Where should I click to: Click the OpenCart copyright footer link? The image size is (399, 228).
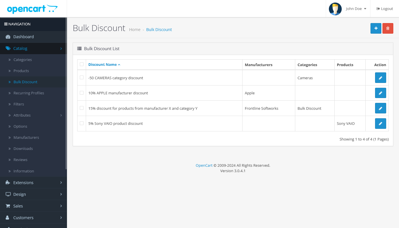click(204, 165)
